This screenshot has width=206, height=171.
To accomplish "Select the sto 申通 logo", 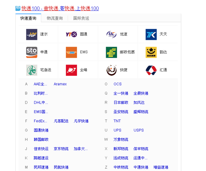I will [32, 52].
